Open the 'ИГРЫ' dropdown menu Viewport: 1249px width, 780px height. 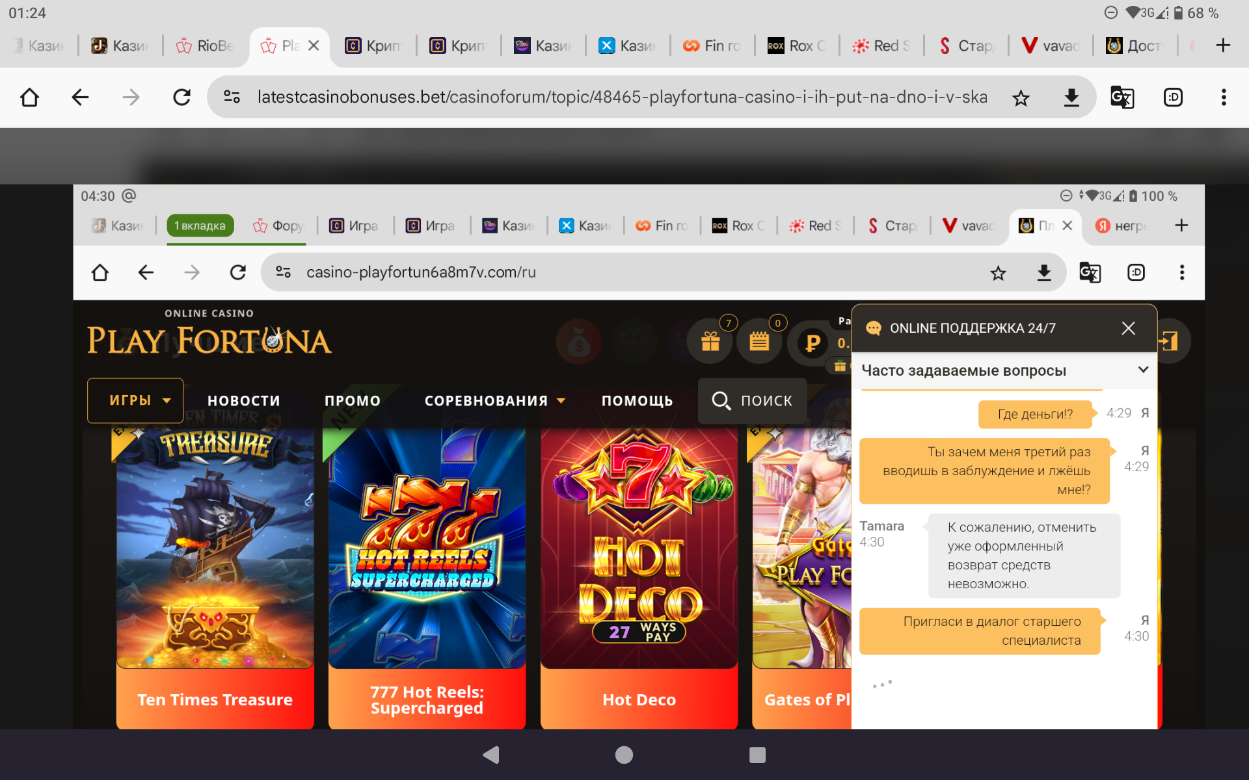135,400
